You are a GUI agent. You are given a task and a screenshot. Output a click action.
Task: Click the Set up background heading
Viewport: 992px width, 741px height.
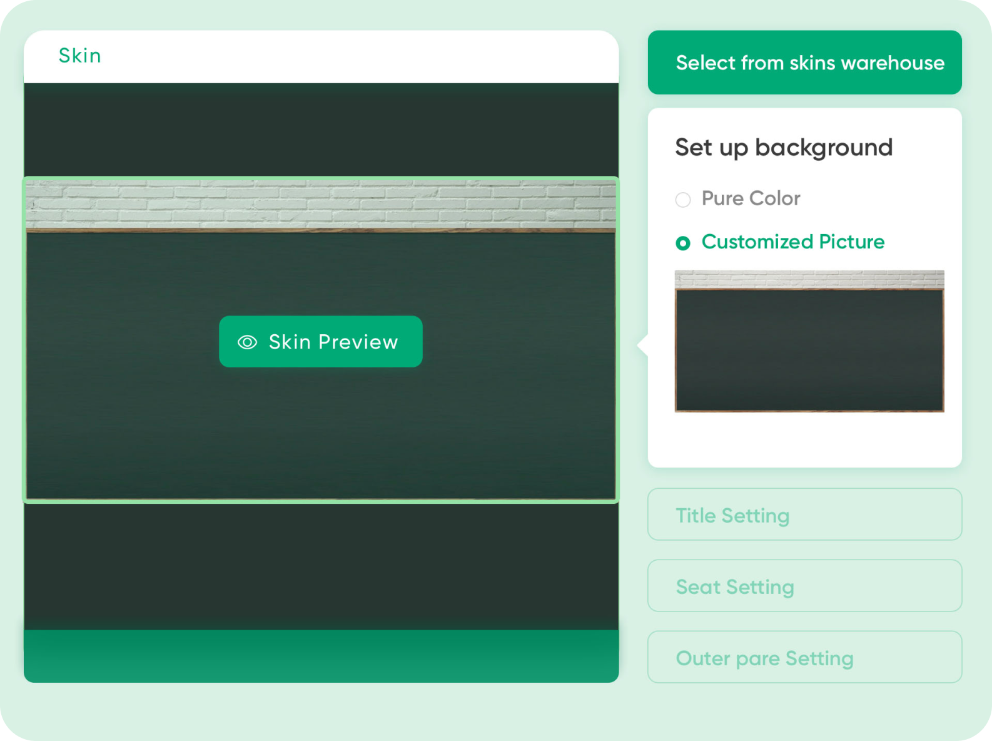click(x=783, y=148)
